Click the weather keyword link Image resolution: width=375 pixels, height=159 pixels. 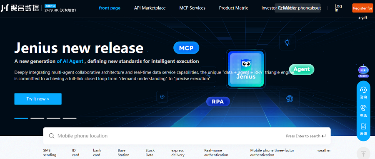(x=324, y=150)
